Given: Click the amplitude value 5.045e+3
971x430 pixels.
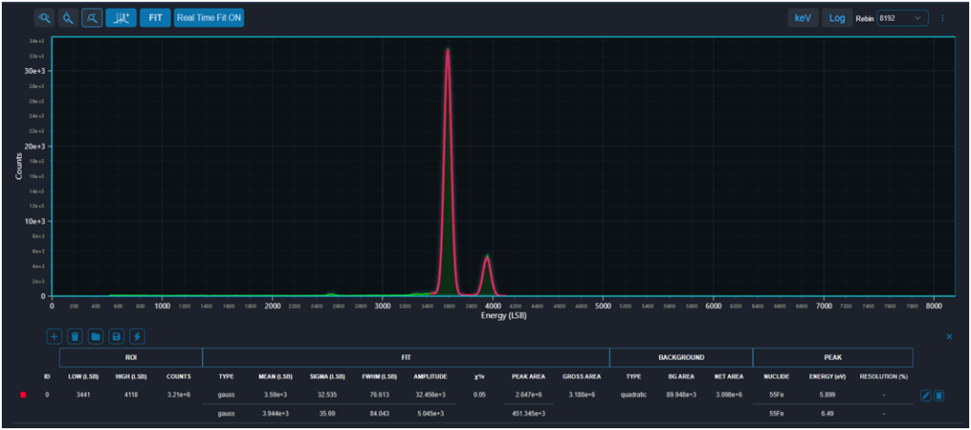Looking at the screenshot, I should tap(430, 413).
